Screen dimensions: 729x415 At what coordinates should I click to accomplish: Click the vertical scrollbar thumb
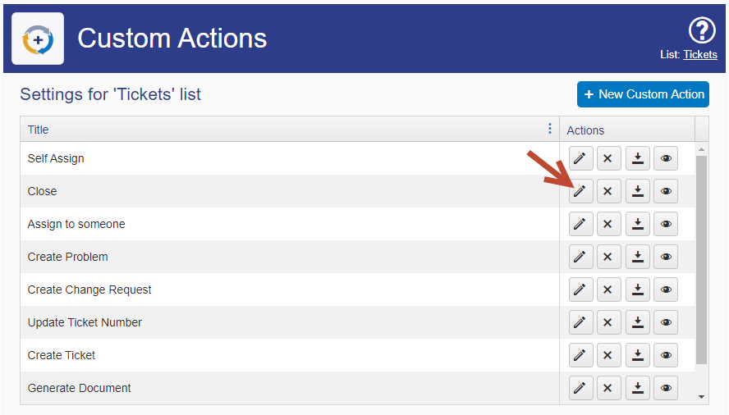coord(701,260)
